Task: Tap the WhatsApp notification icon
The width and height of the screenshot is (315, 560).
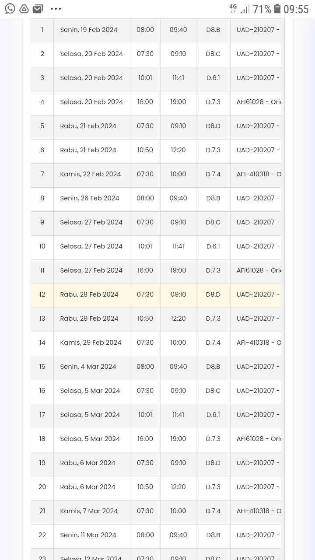Action: [x=10, y=9]
